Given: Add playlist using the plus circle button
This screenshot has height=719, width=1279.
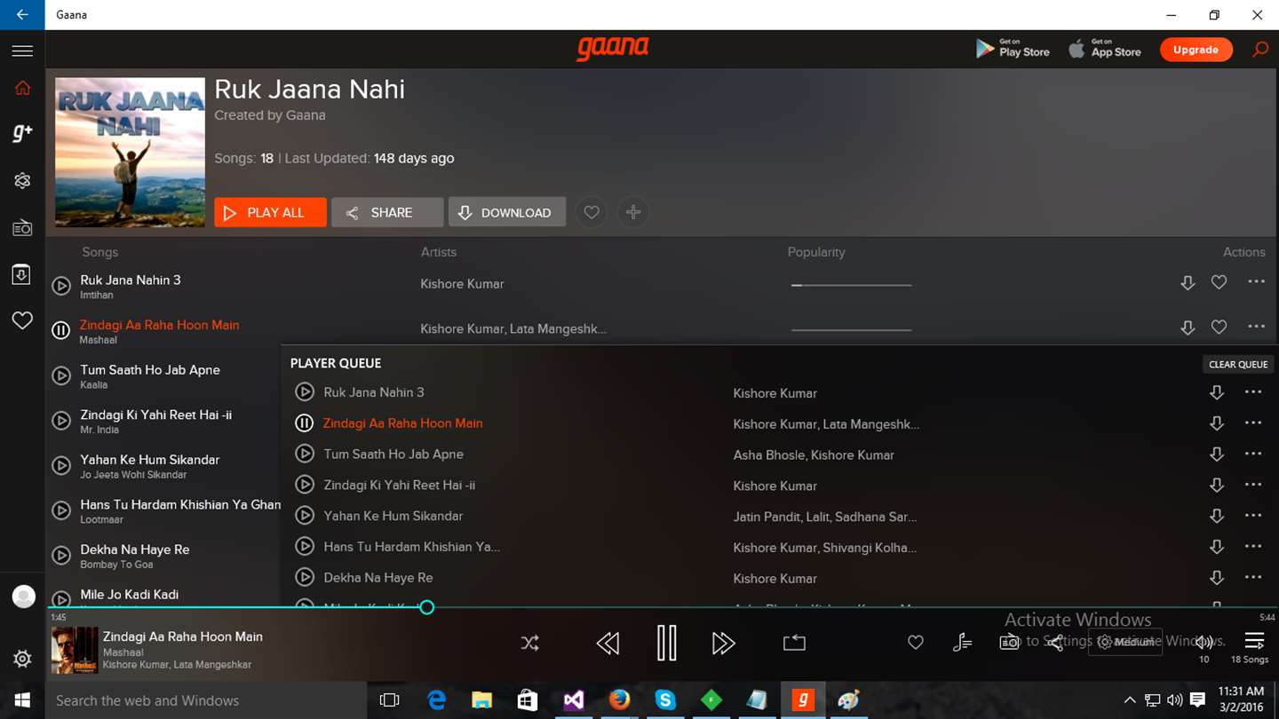Looking at the screenshot, I should [633, 212].
